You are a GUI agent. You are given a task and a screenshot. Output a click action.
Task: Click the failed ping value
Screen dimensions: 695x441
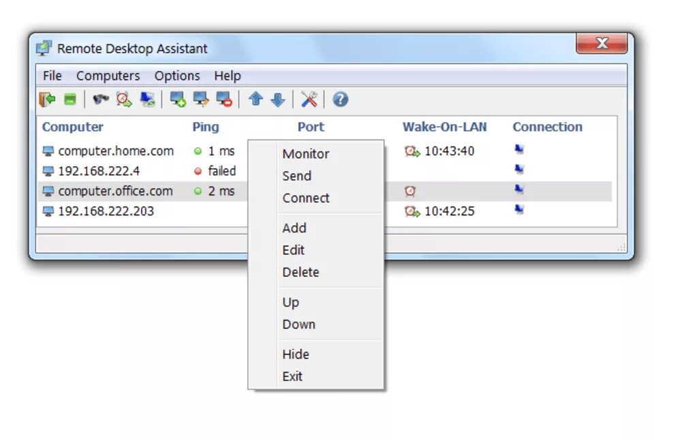(221, 171)
